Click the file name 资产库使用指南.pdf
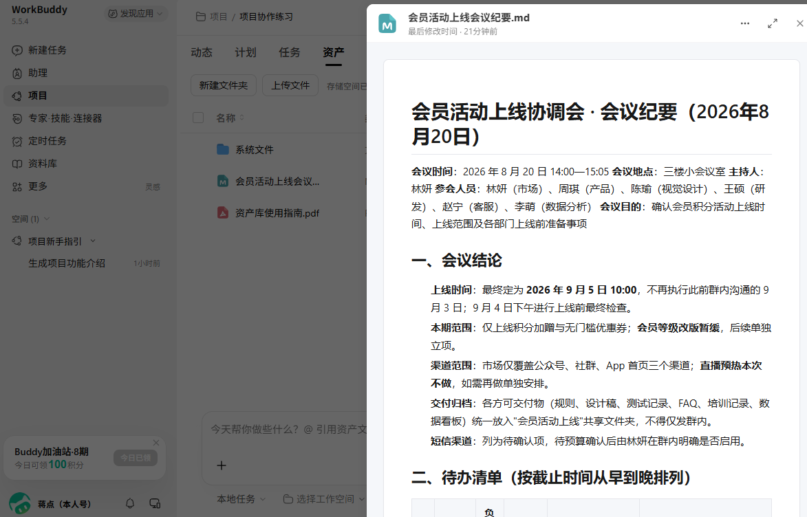Screen dimensions: 807x517 [277, 213]
